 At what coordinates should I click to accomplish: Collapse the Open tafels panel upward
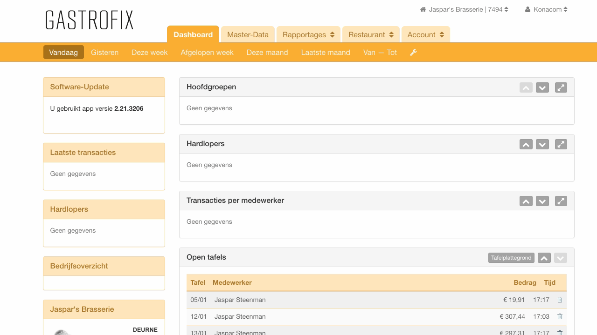click(544, 257)
